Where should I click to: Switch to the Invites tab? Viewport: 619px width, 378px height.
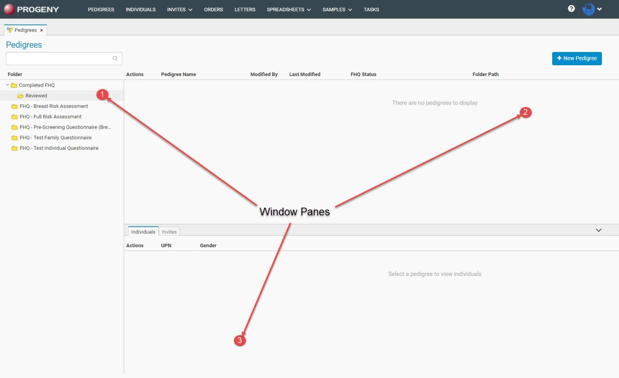tap(169, 231)
